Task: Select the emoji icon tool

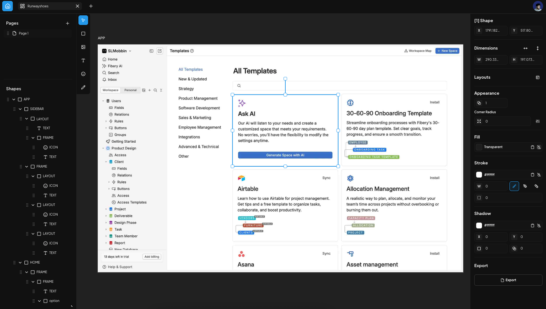Action: click(x=83, y=74)
